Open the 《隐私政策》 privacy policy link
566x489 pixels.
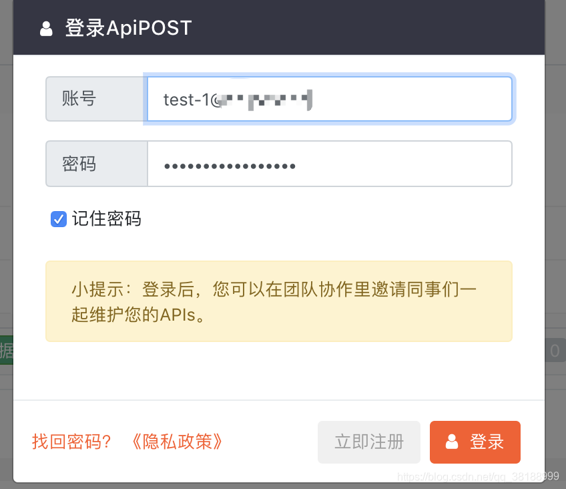pyautogui.click(x=176, y=442)
